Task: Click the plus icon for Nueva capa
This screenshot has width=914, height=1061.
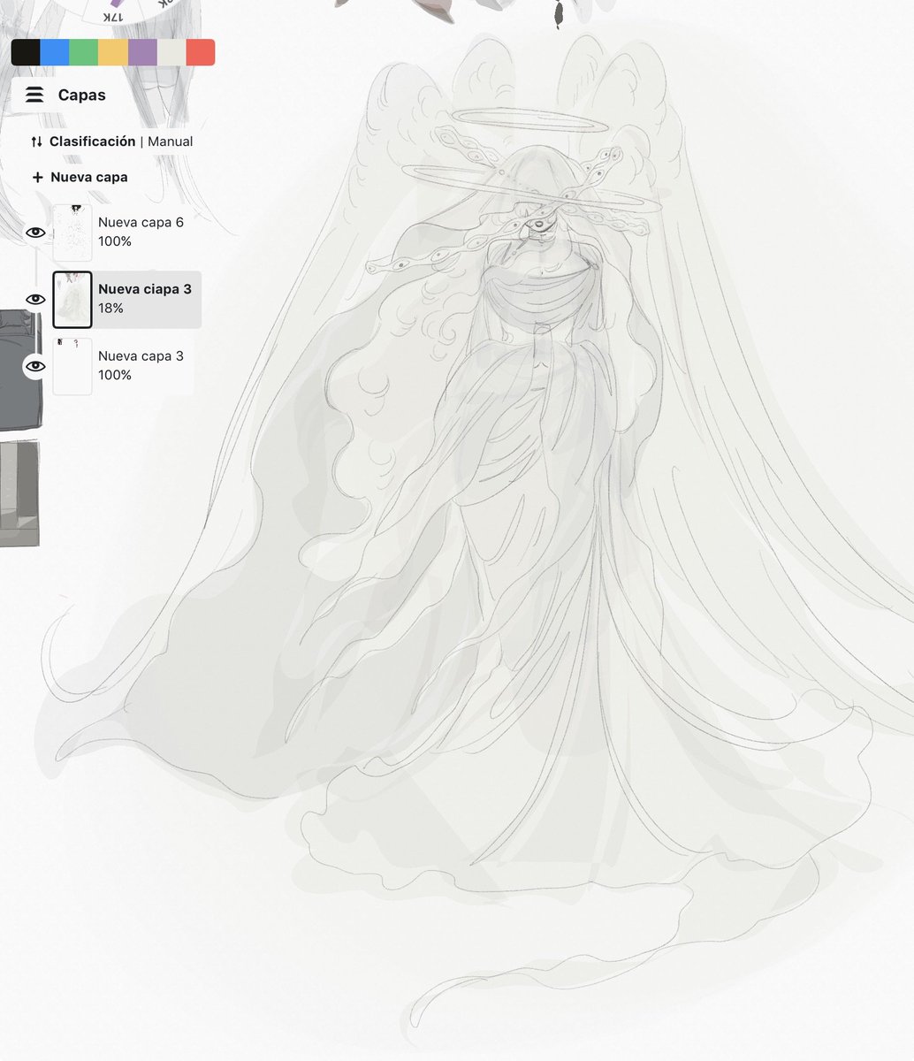Action: pyautogui.click(x=37, y=177)
